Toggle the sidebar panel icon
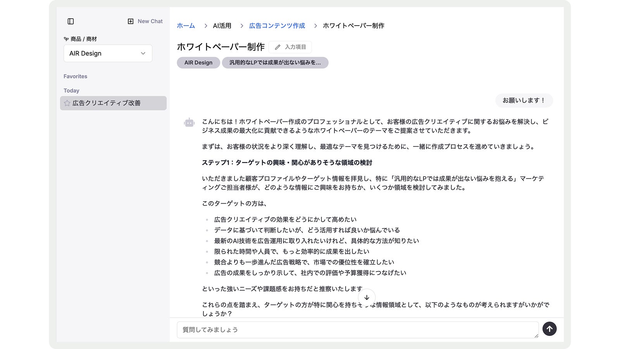Viewport: 620px width, 349px height. (x=71, y=21)
